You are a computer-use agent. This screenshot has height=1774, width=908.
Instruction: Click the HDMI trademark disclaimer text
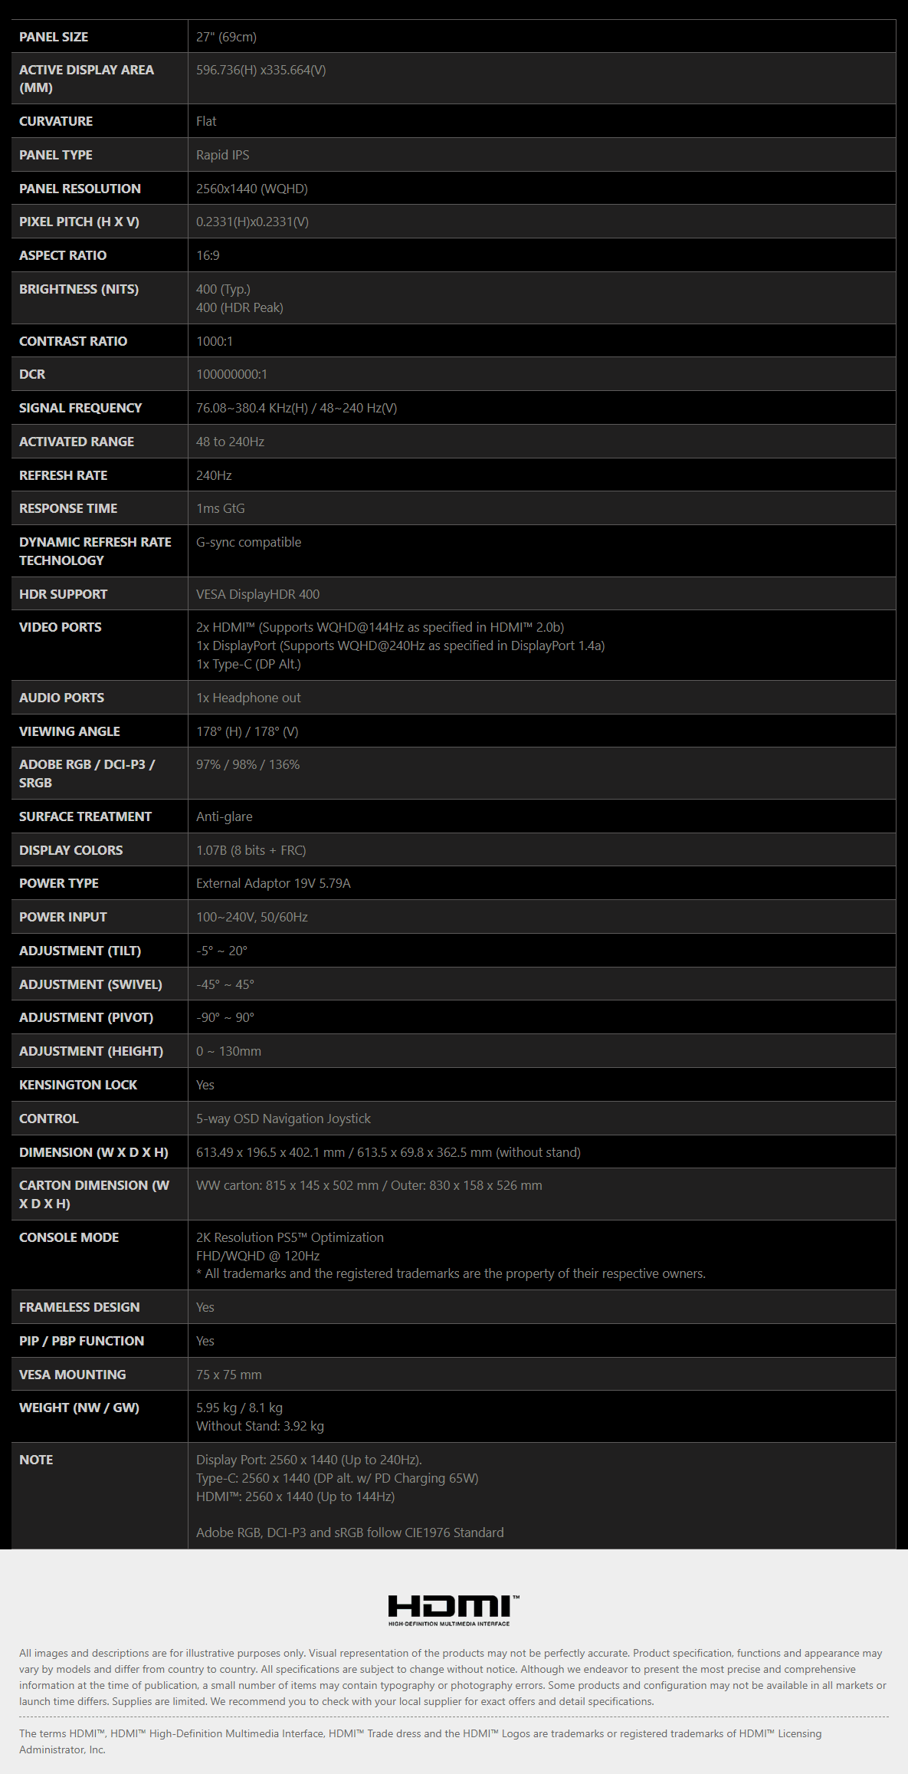(421, 1742)
